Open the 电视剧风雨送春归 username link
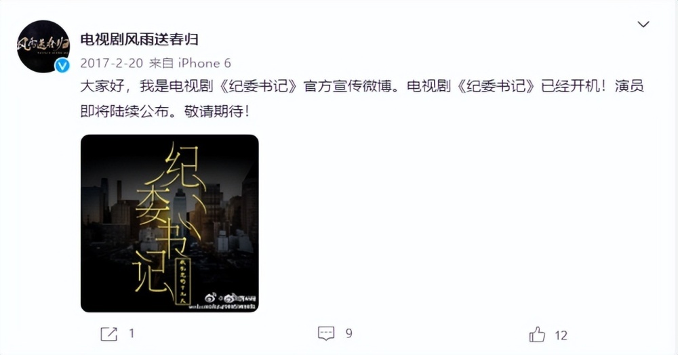The width and height of the screenshot is (678, 355). click(x=139, y=39)
